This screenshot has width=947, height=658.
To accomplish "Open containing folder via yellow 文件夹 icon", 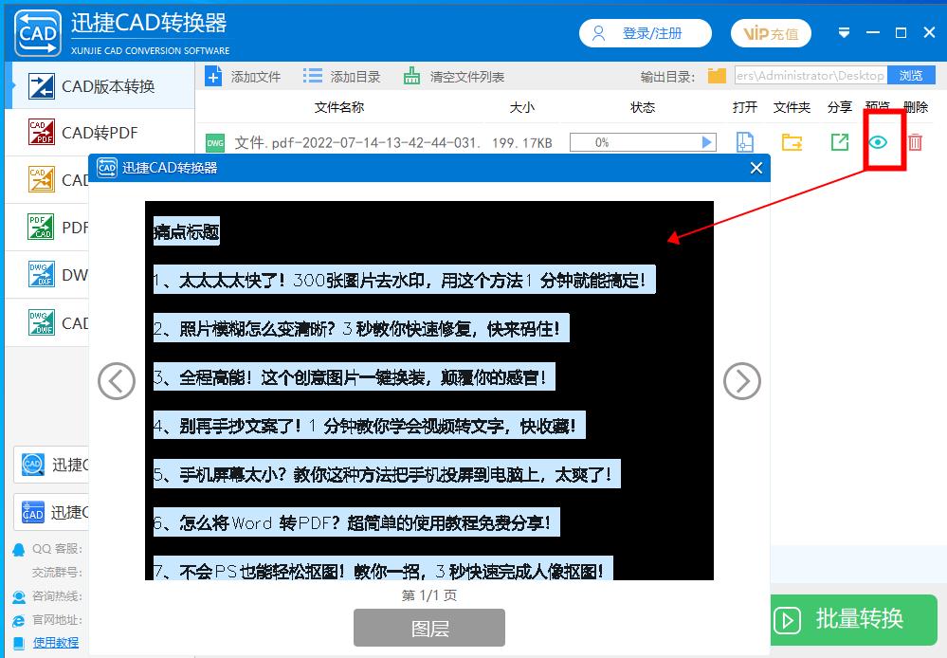I will (x=791, y=140).
